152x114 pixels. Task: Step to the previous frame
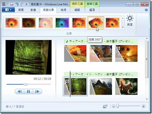[20, 91]
